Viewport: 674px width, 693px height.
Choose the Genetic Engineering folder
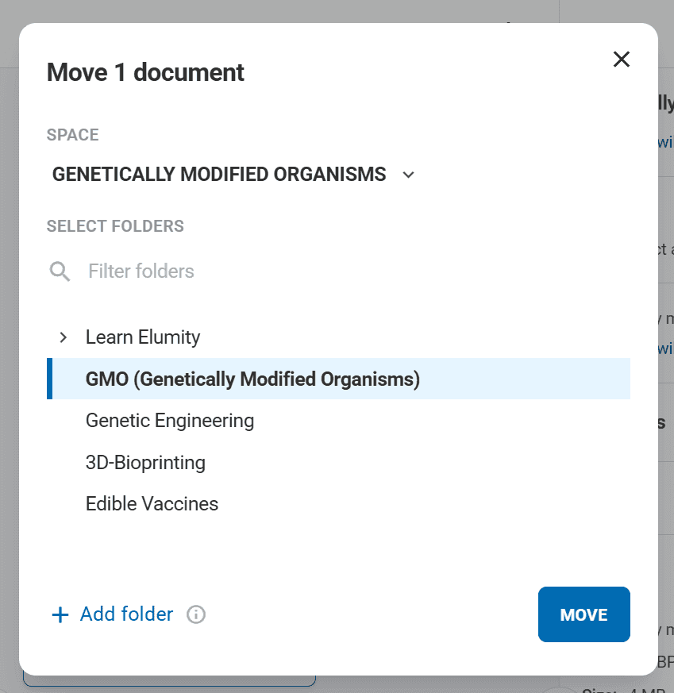170,421
